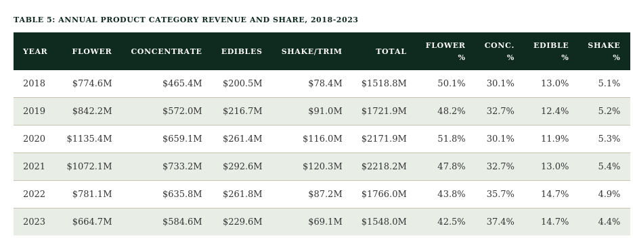Click edibles value $216.7M

coord(242,111)
